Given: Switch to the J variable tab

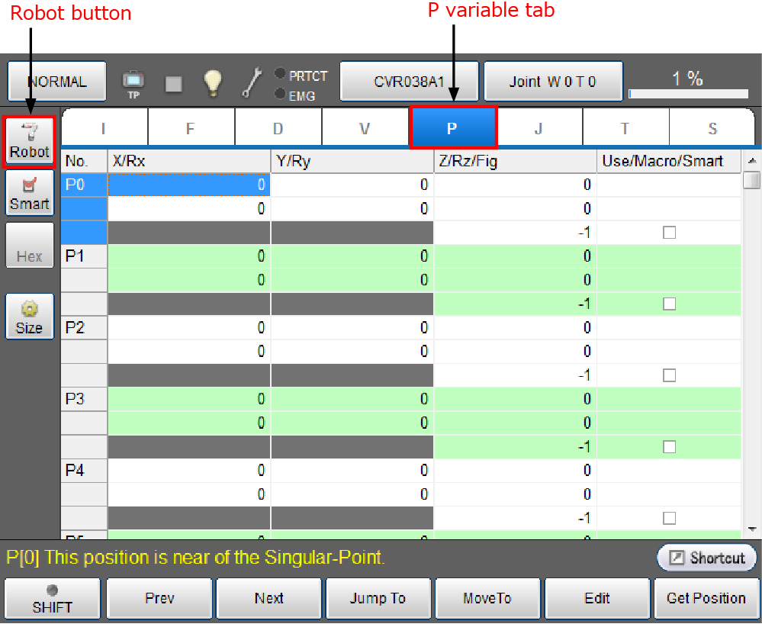Looking at the screenshot, I should click(539, 128).
